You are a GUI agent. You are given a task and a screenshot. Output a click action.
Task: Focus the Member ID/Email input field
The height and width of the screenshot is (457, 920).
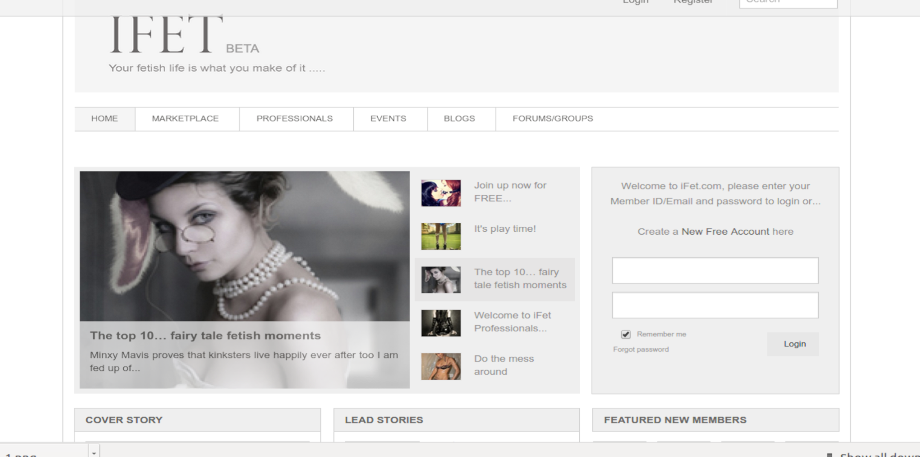tap(714, 271)
